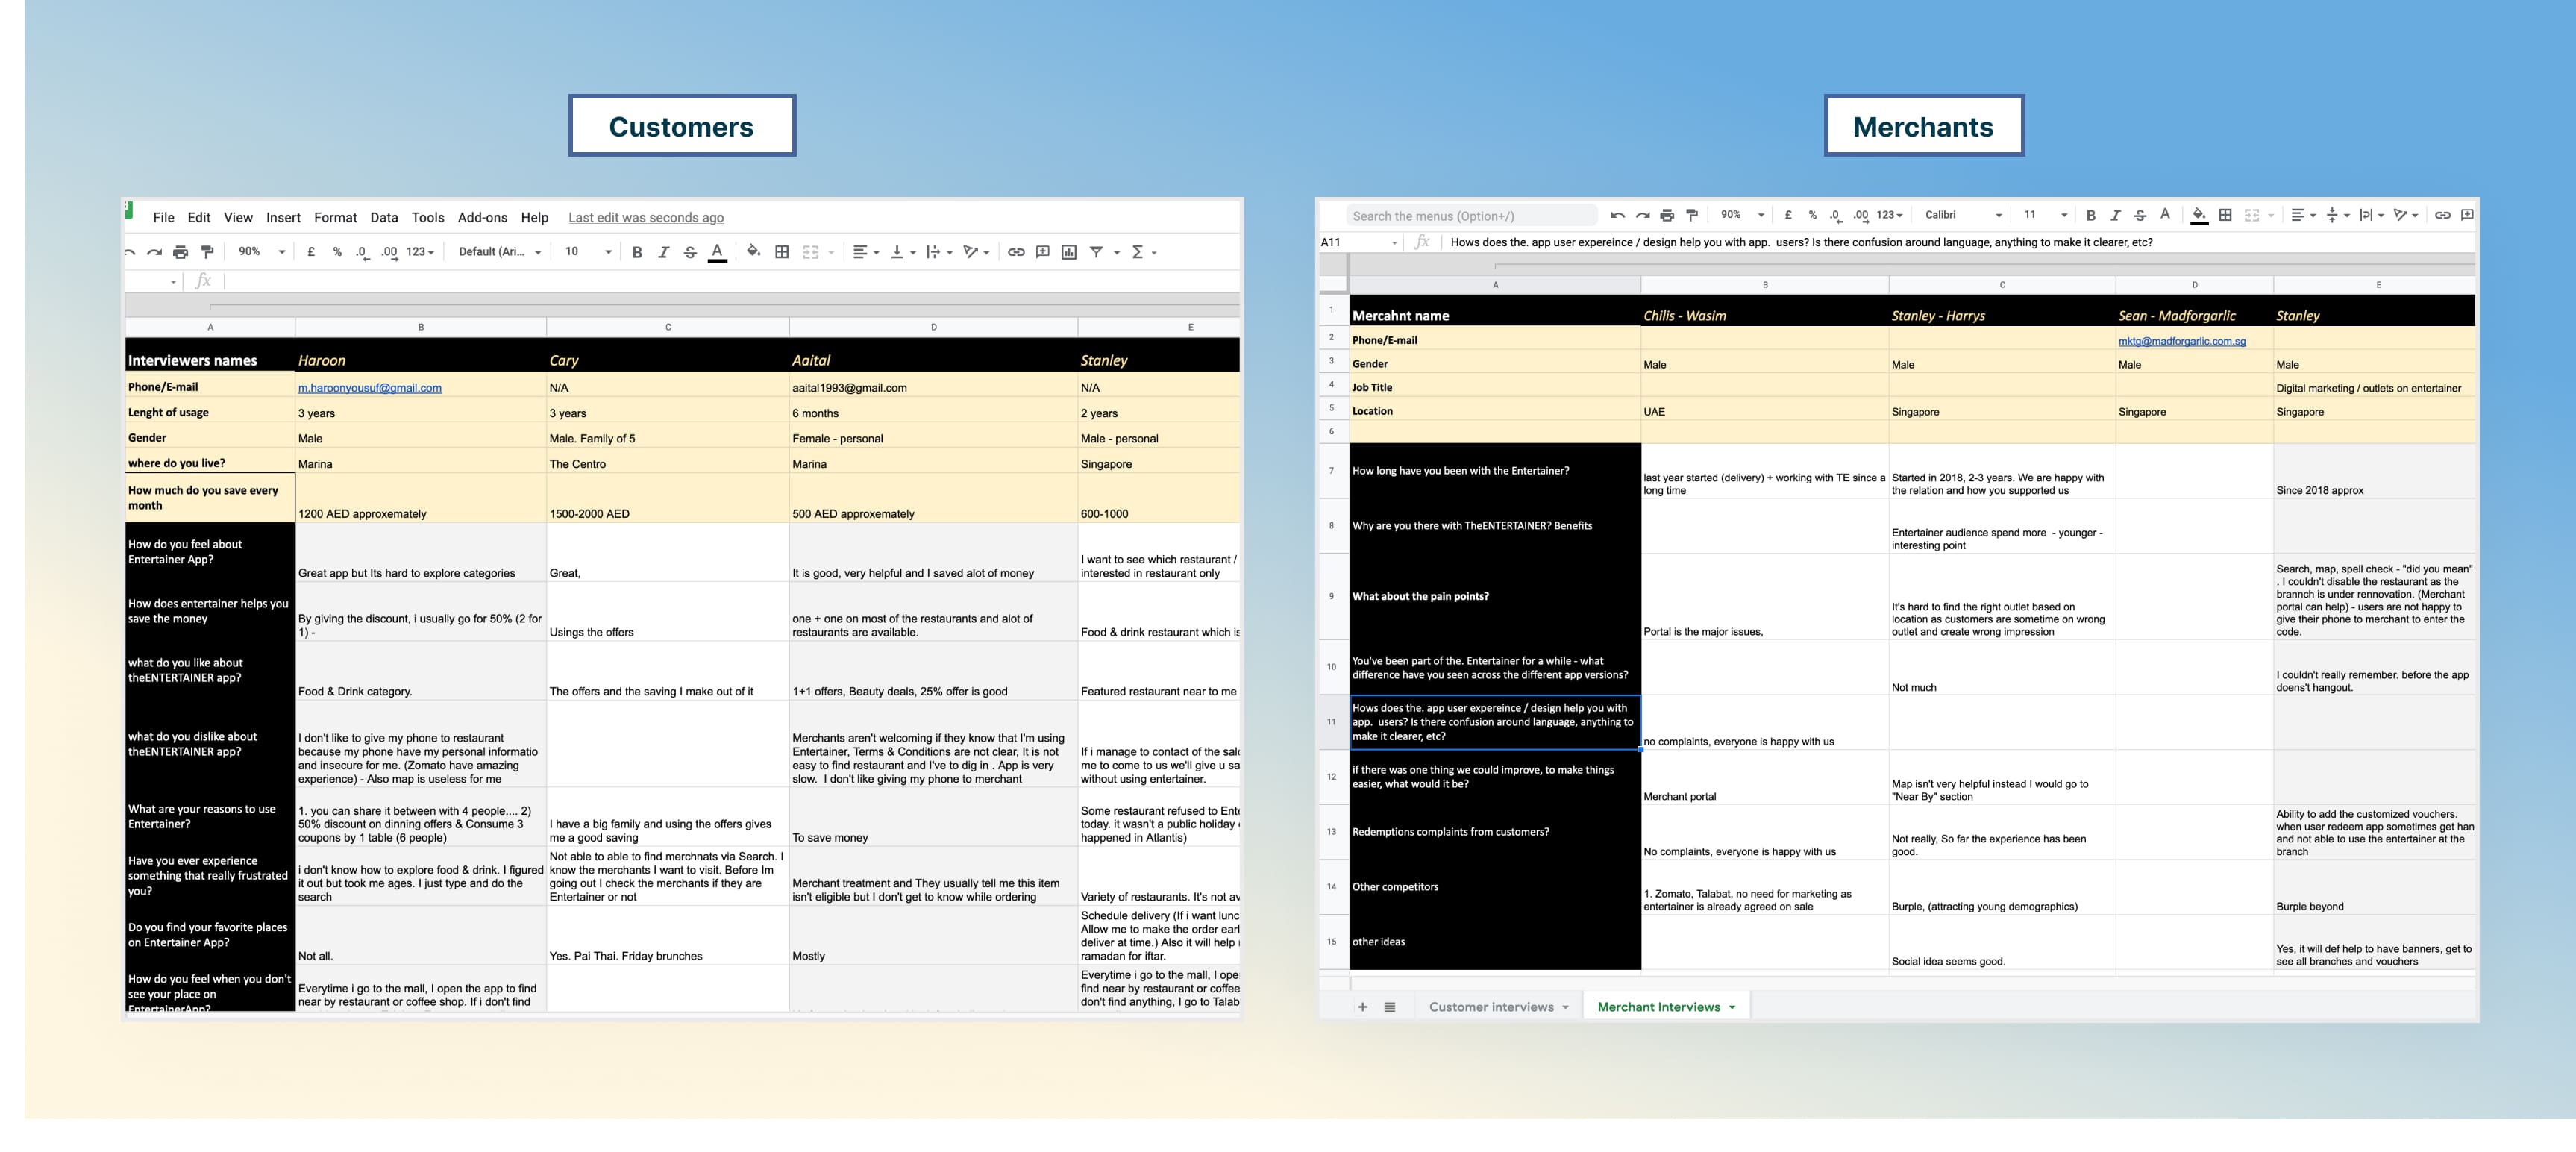Click insert link icon in Customers toolbar
Viewport: 2576px width, 1152px height.
click(x=1016, y=252)
